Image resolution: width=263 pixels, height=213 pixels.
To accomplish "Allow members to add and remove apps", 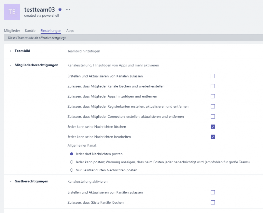I will (213, 96).
